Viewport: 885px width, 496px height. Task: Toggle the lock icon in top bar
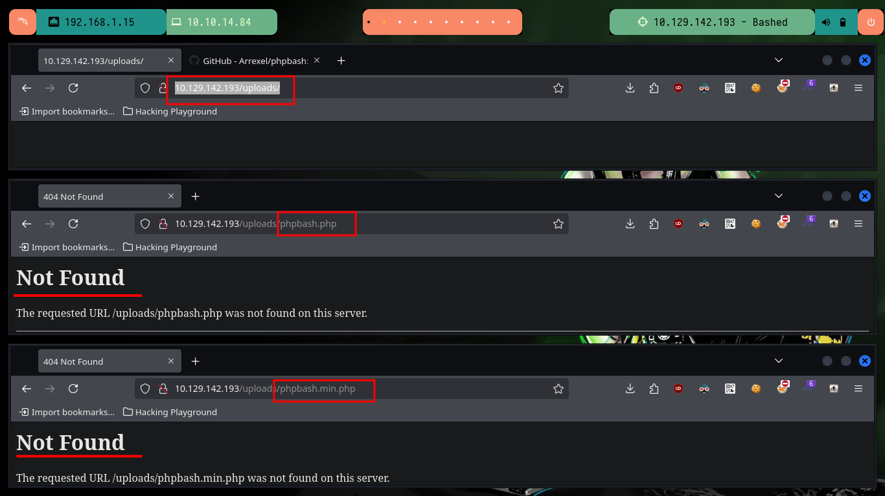pyautogui.click(x=843, y=22)
